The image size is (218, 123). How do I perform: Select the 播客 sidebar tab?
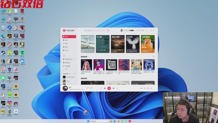click(x=69, y=43)
